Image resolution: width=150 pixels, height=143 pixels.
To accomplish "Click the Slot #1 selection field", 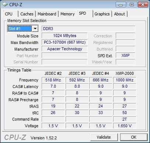I will tap(20, 29).
